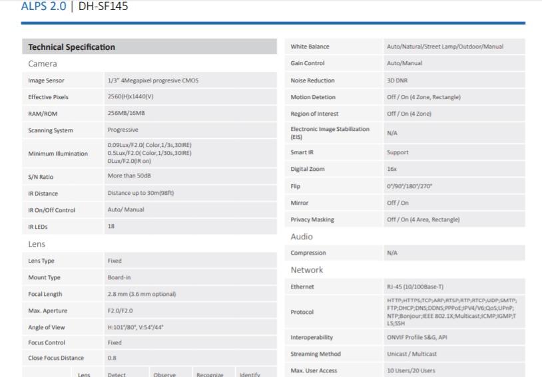Click the 'Camera' section title

pyautogui.click(x=43, y=64)
